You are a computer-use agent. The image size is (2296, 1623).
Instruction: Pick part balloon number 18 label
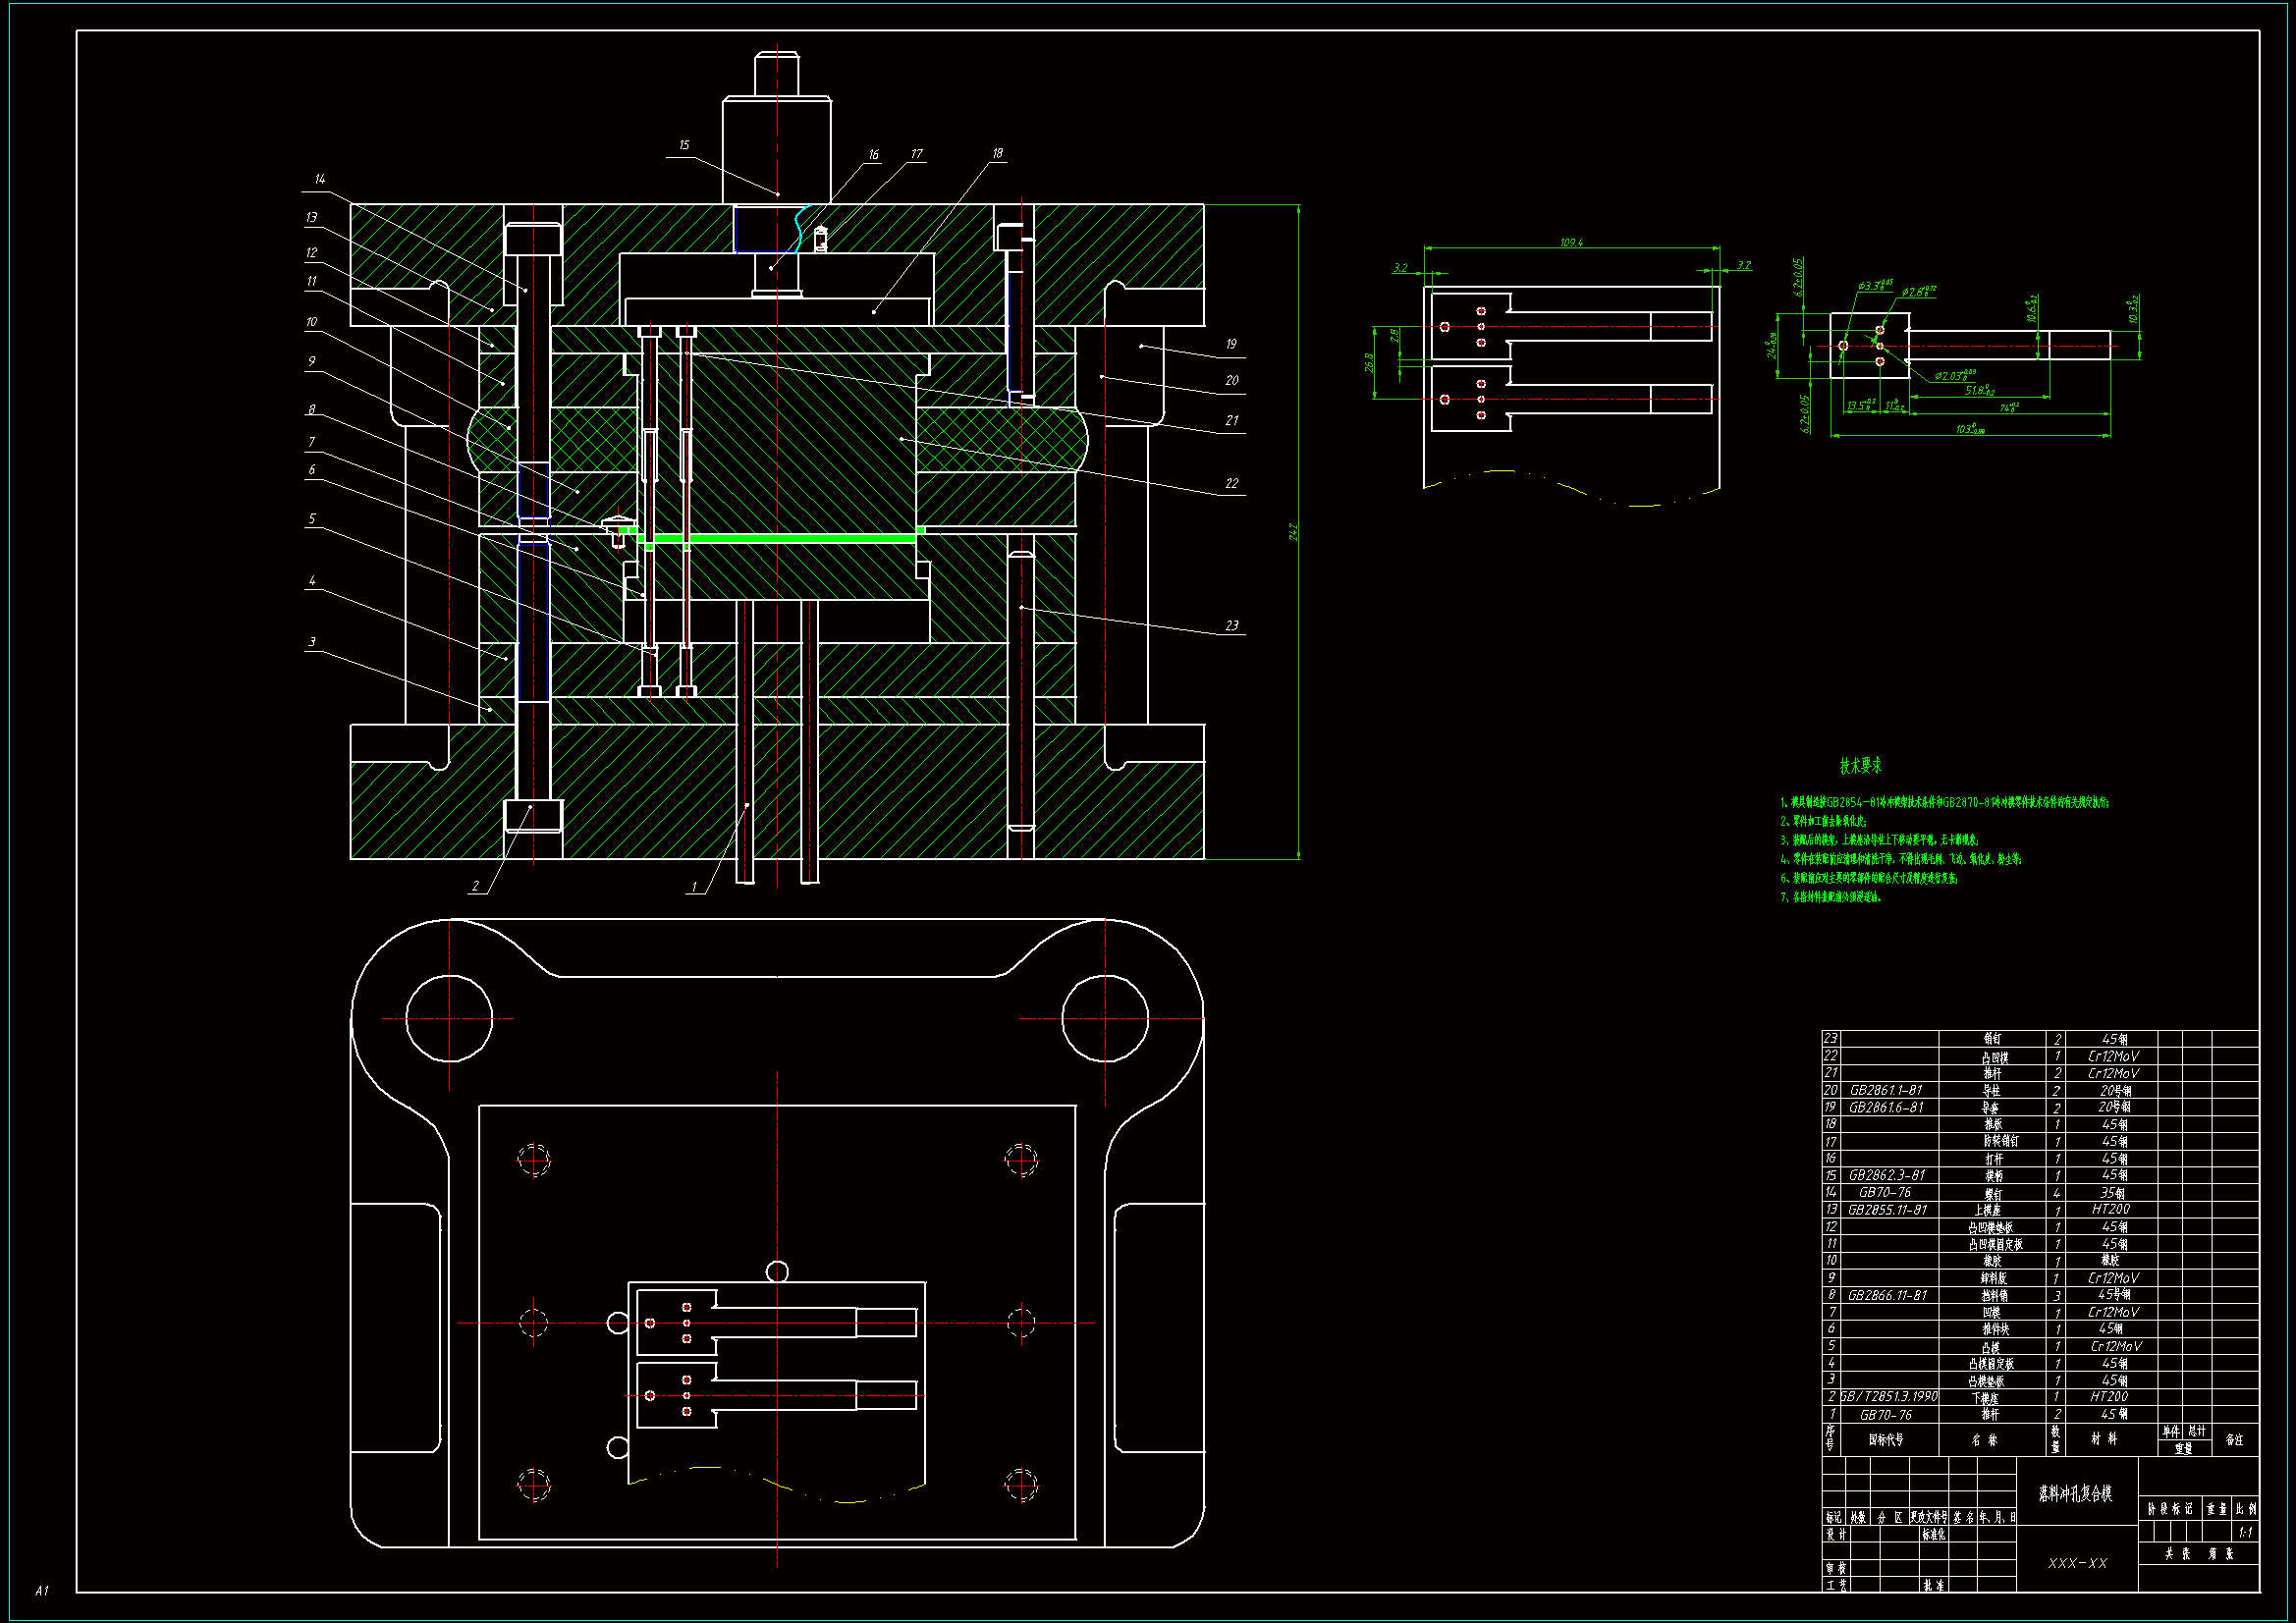click(997, 153)
